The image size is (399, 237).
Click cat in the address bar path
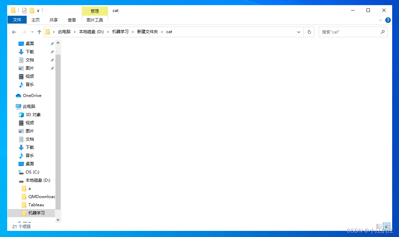click(x=169, y=32)
